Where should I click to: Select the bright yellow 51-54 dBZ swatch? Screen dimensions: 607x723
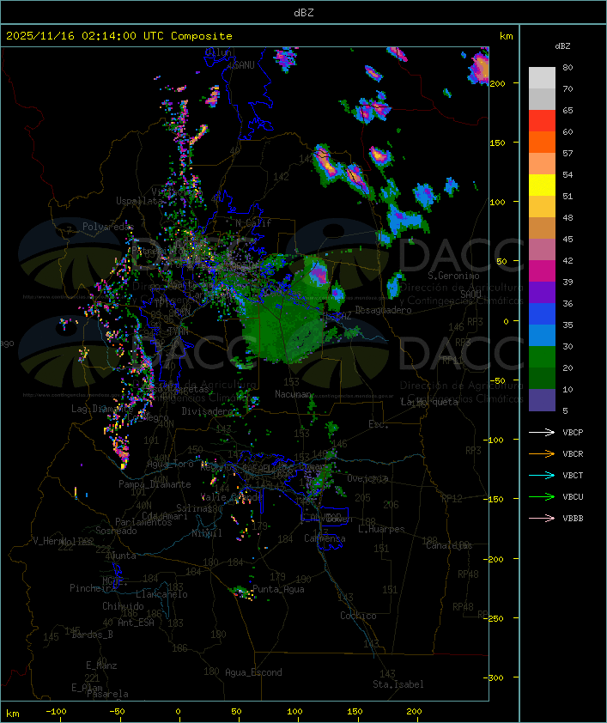[542, 185]
